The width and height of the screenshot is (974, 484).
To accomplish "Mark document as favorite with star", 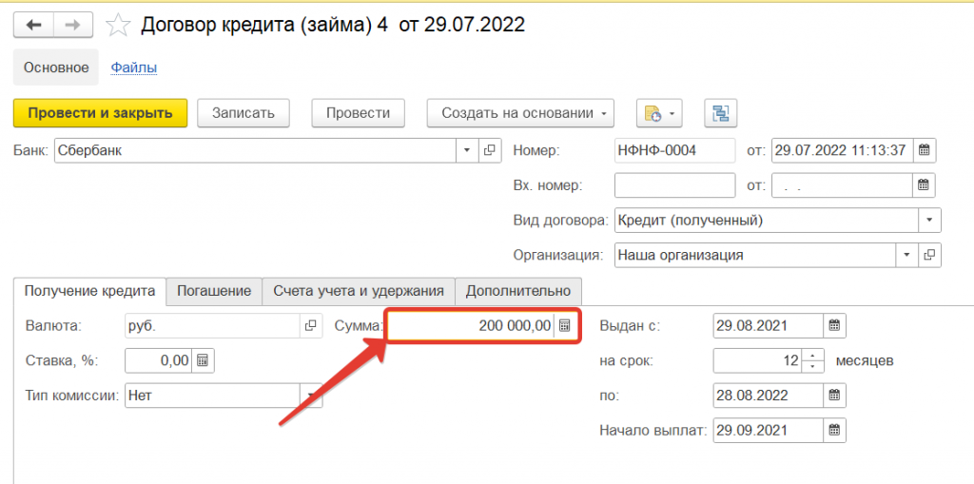I will (x=118, y=26).
